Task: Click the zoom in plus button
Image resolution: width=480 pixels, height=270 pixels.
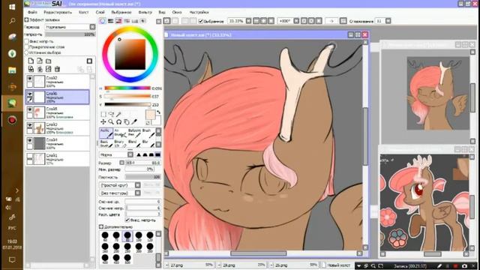Action: pyautogui.click(x=263, y=21)
